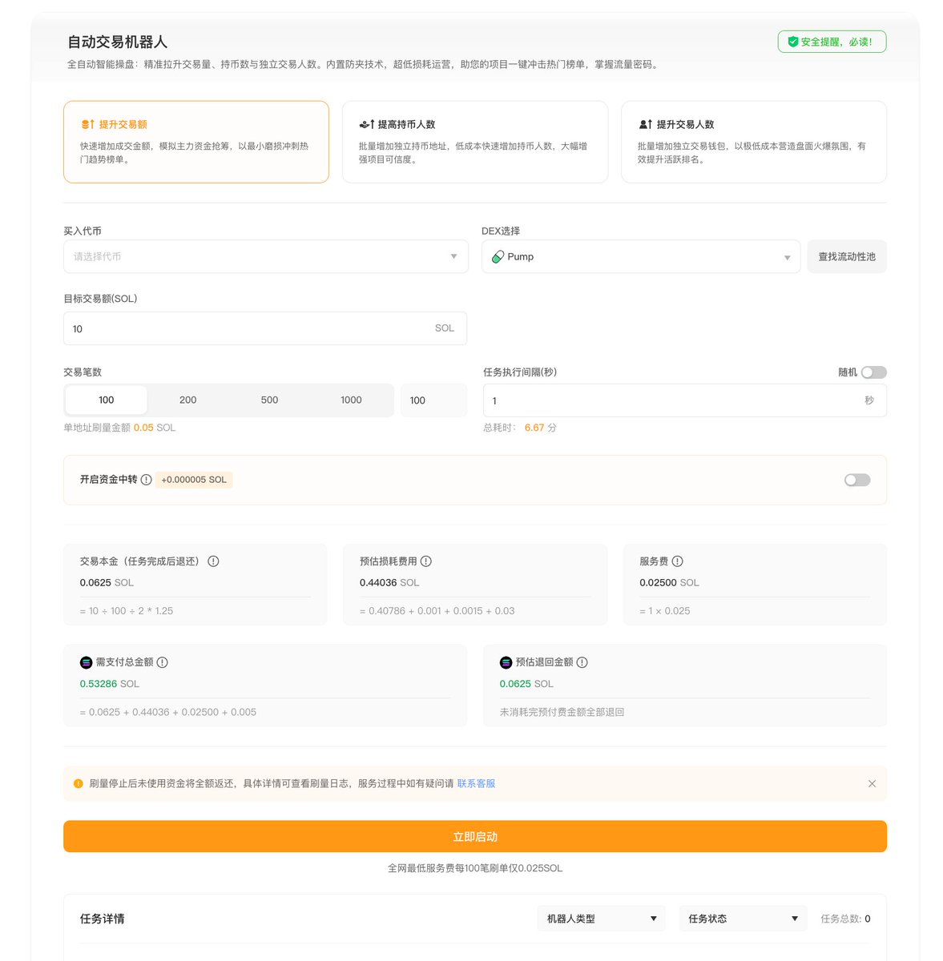
Task: Open the 机器人类型 dropdown
Action: point(602,919)
